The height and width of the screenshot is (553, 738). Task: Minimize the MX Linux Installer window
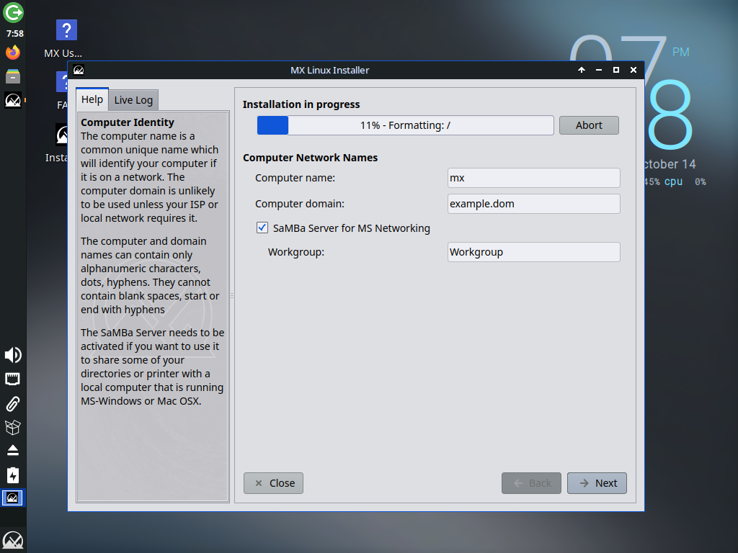[599, 70]
